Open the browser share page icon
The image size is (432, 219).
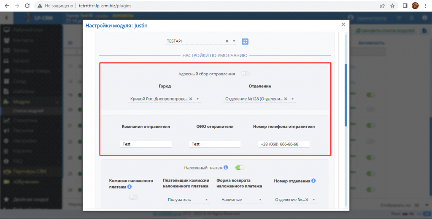[382, 6]
